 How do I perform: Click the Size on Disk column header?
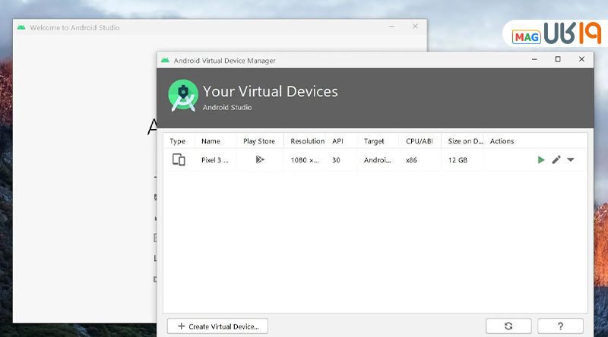464,141
